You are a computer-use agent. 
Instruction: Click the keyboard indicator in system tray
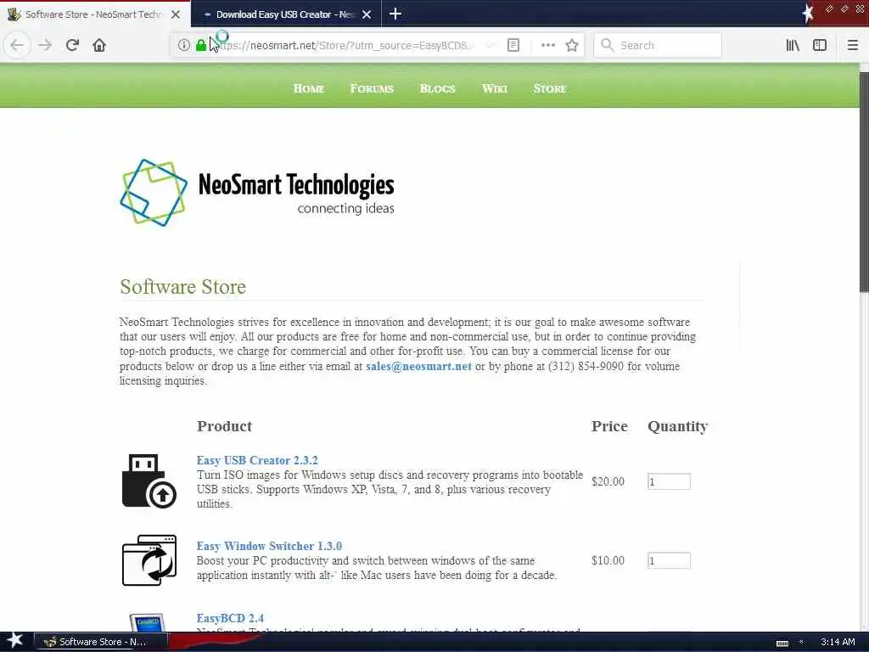[782, 644]
